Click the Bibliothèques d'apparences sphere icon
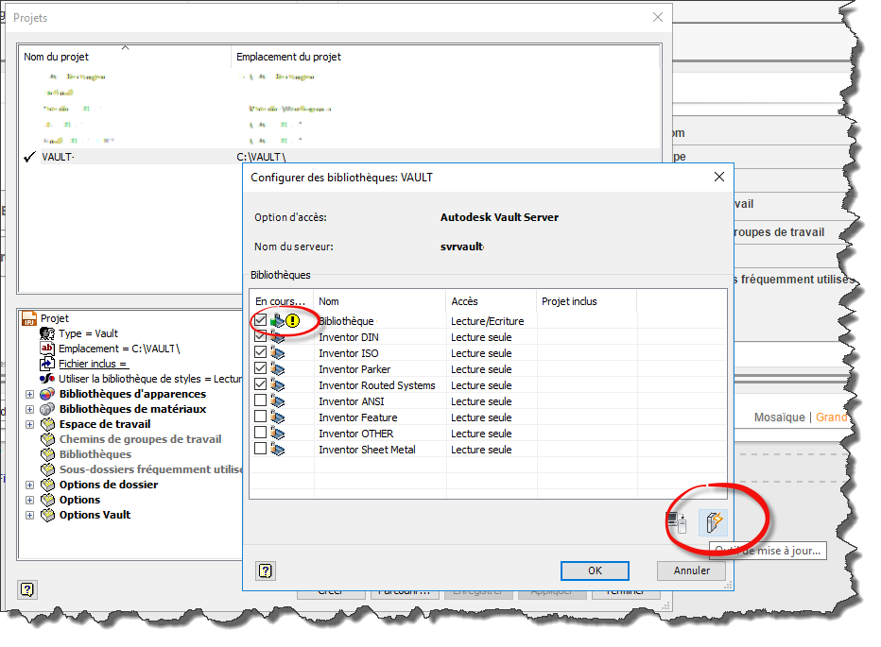Screen dimensions: 881x647 tap(46, 394)
